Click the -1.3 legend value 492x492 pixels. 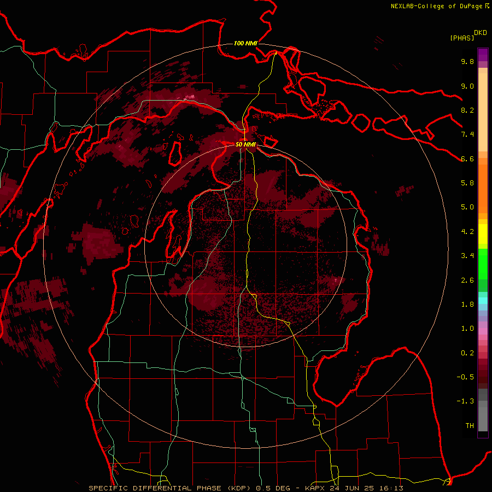pyautogui.click(x=465, y=401)
